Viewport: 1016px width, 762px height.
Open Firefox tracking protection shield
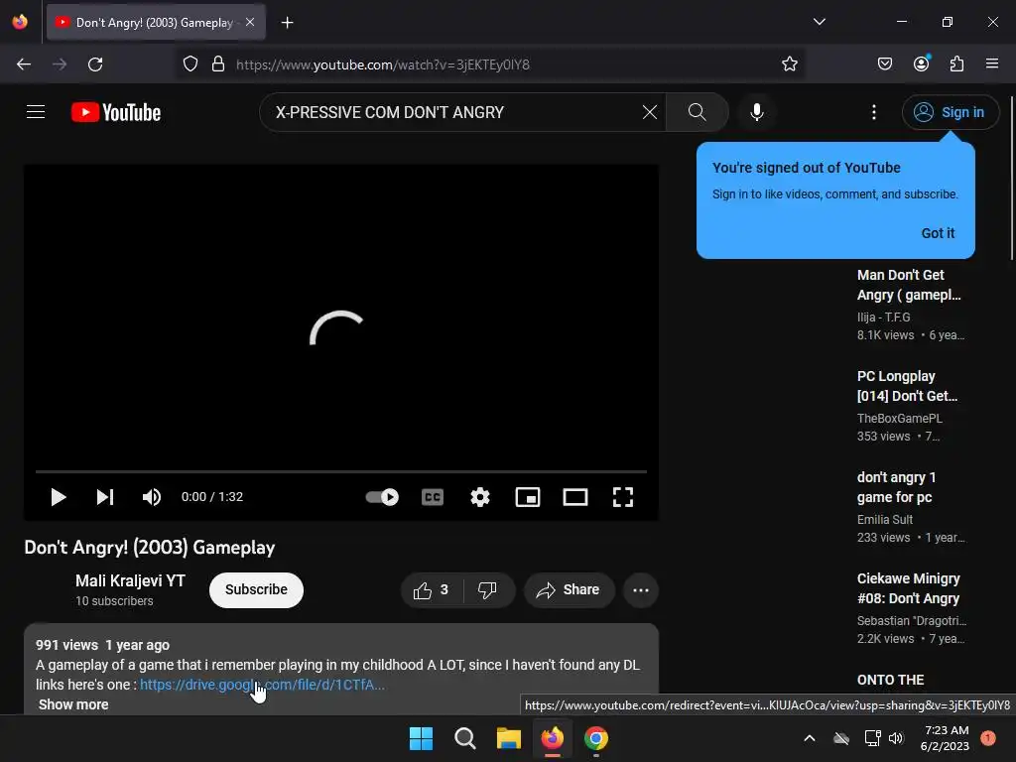click(x=190, y=64)
